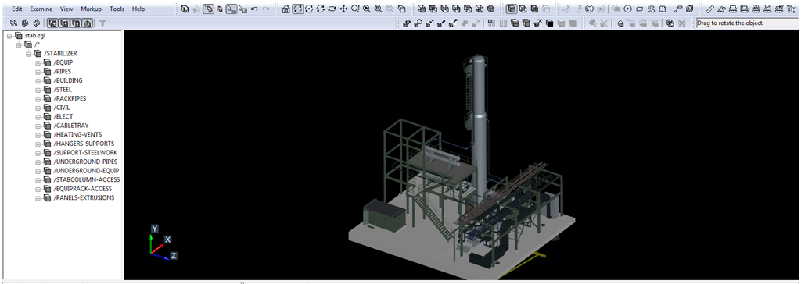This screenshot has width=801, height=284.
Task: Click the stabilizer column in the 3D view
Action: click(479, 127)
